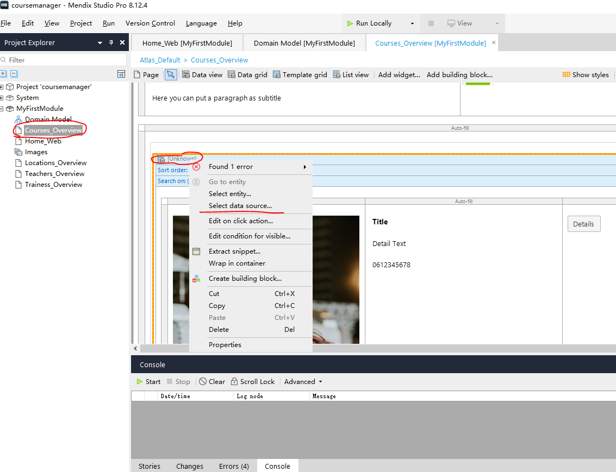
Task: Click the View button in top toolbar
Action: click(459, 23)
